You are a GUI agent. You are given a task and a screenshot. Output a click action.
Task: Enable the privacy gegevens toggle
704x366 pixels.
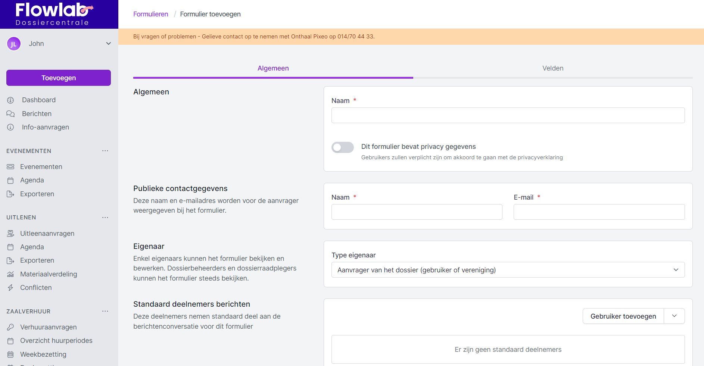[342, 147]
